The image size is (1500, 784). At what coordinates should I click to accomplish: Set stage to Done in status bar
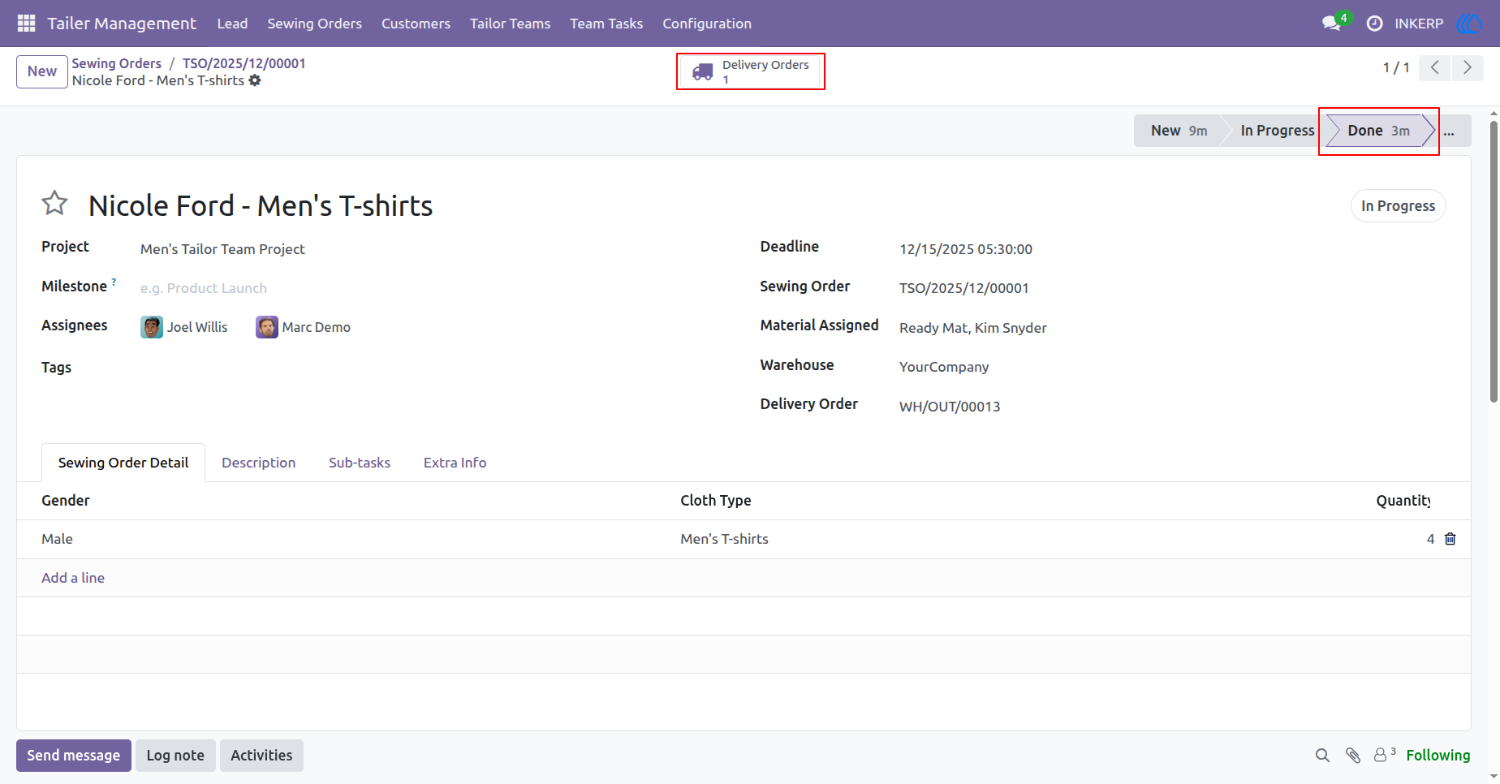click(x=1377, y=131)
